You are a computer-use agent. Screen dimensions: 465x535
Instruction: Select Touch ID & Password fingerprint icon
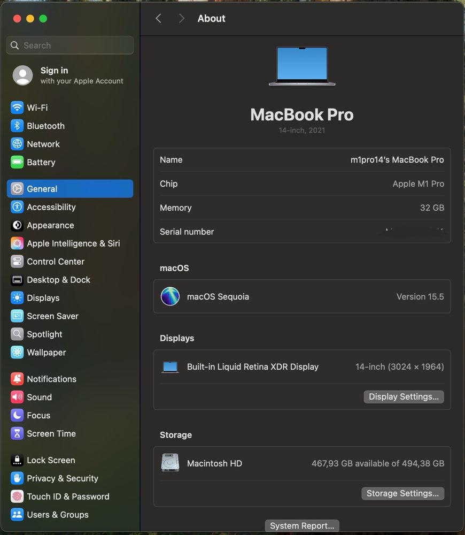pos(17,496)
